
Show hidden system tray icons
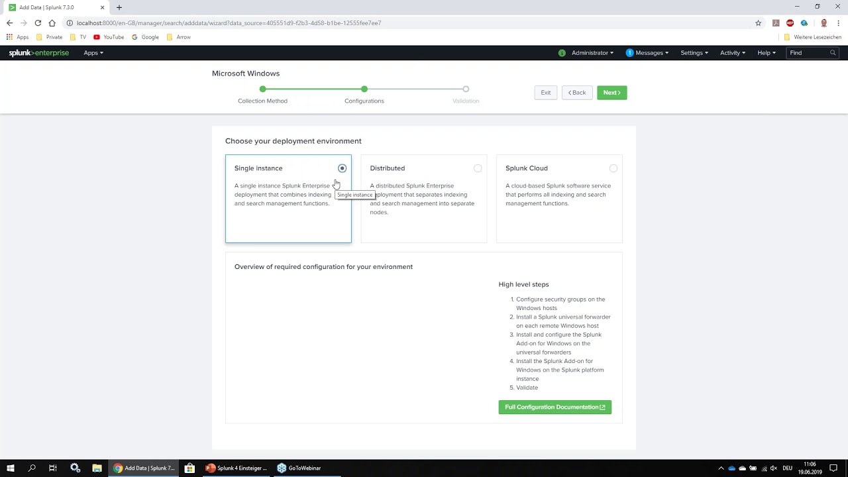pyautogui.click(x=721, y=468)
